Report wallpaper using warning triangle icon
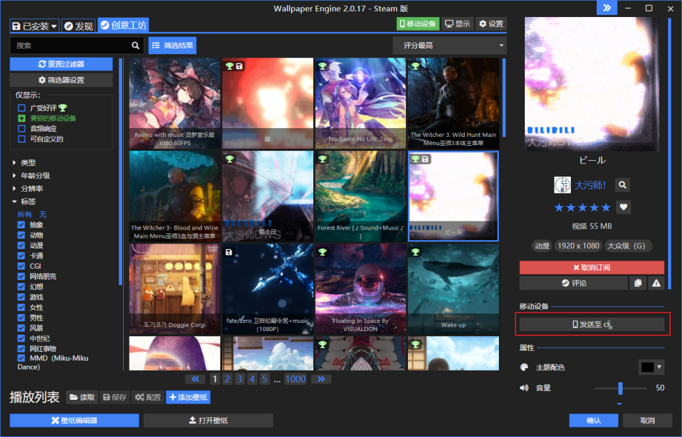 click(x=656, y=283)
